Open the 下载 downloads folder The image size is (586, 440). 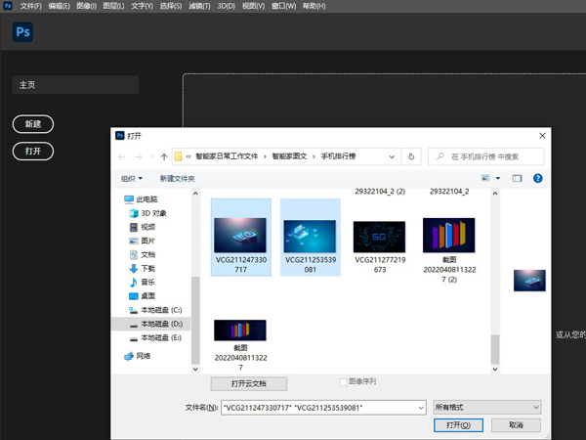[x=147, y=268]
